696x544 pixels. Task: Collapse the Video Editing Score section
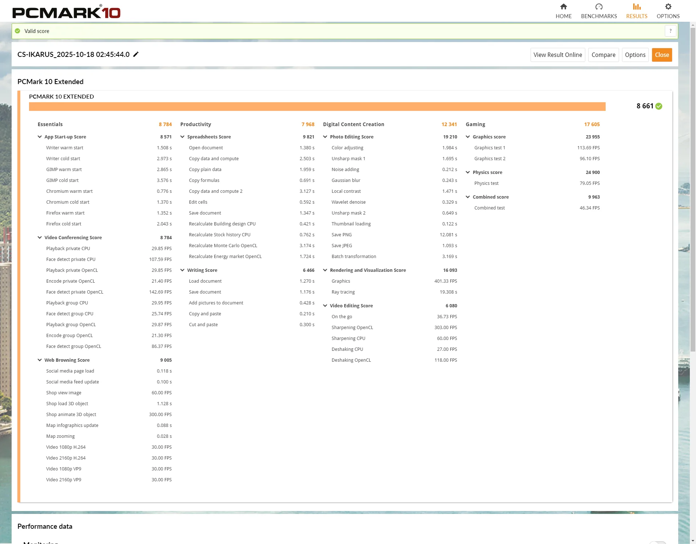click(x=325, y=306)
